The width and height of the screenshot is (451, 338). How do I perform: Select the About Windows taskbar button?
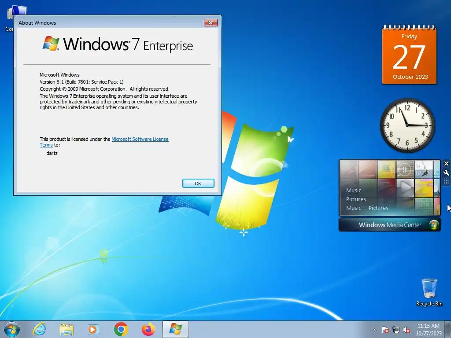175,329
